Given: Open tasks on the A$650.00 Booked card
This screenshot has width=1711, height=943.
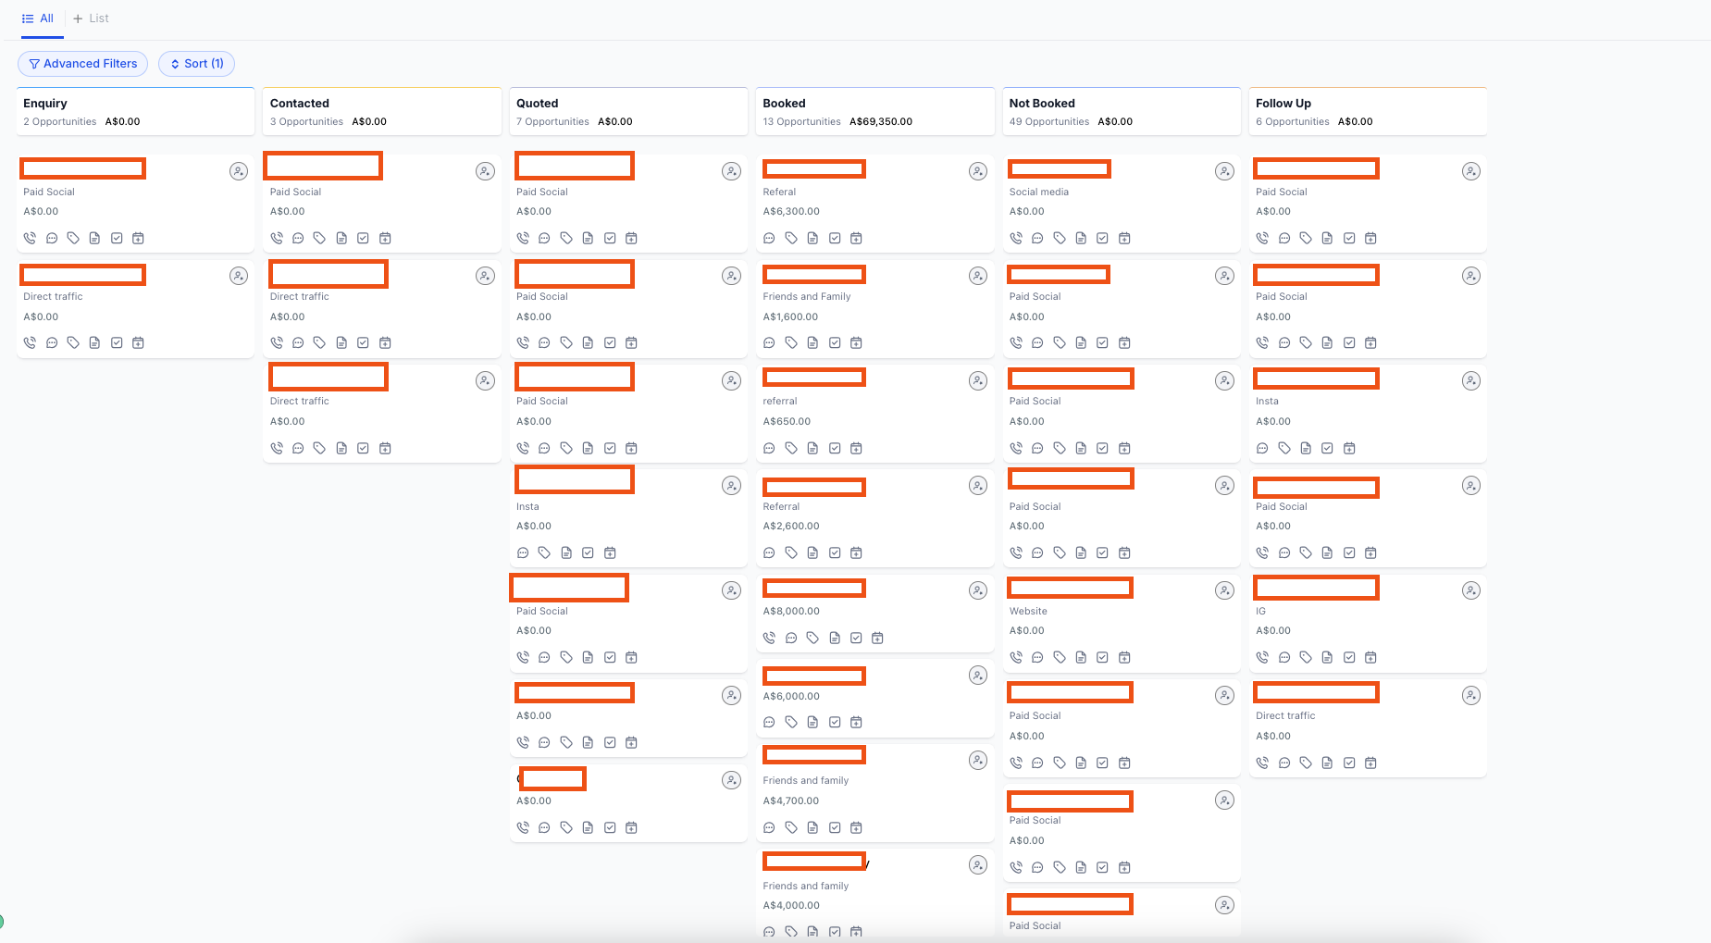Looking at the screenshot, I should (x=835, y=448).
